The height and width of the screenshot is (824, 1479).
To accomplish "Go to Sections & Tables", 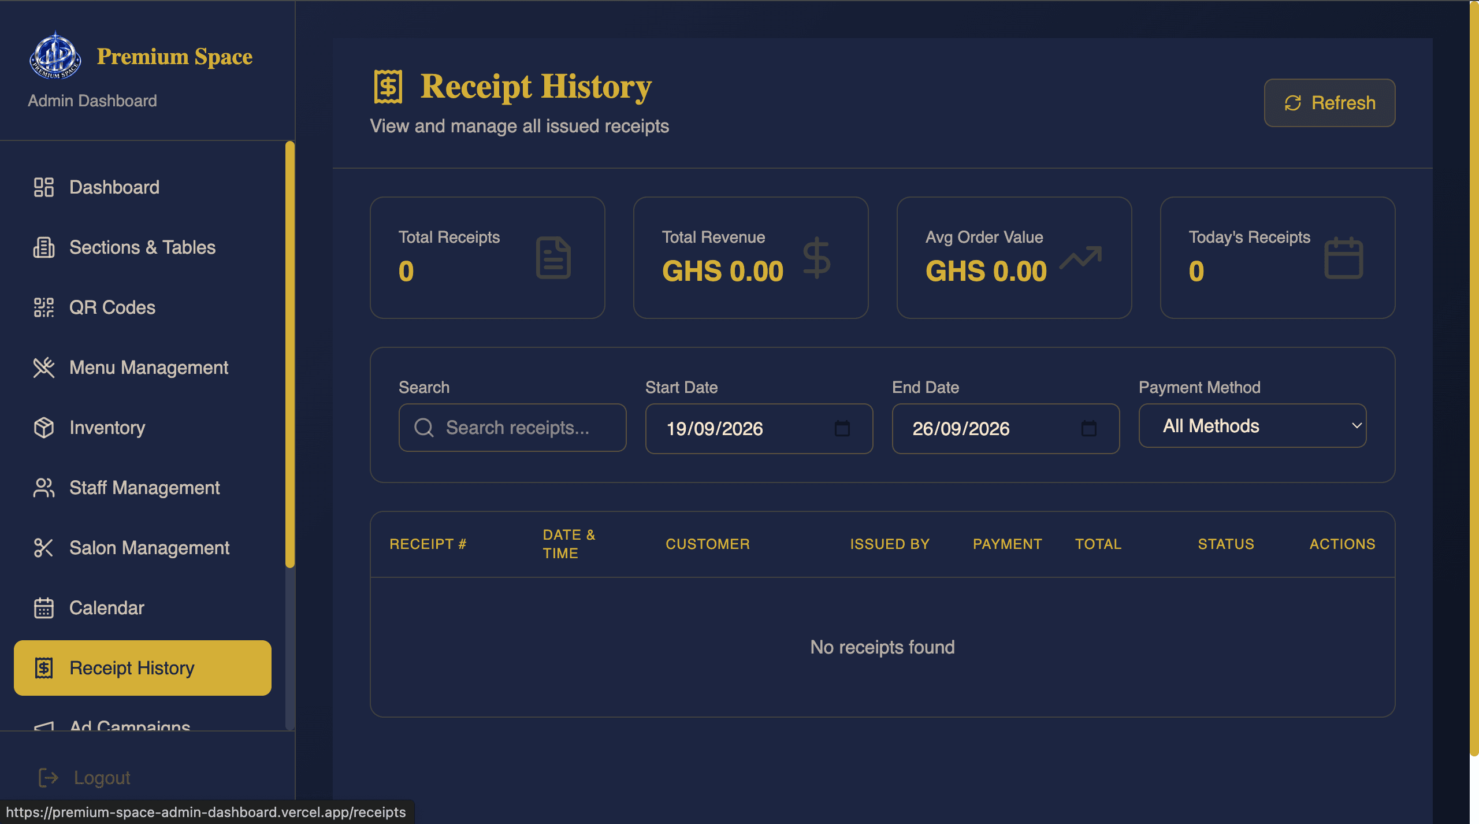I will tap(143, 247).
